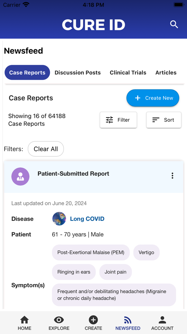Viewport: 187px width, 334px height.
Task: Open the Sort options
Action: click(164, 120)
